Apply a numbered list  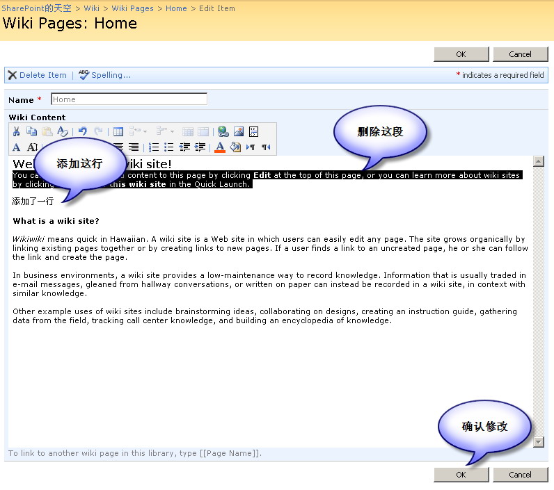point(154,147)
